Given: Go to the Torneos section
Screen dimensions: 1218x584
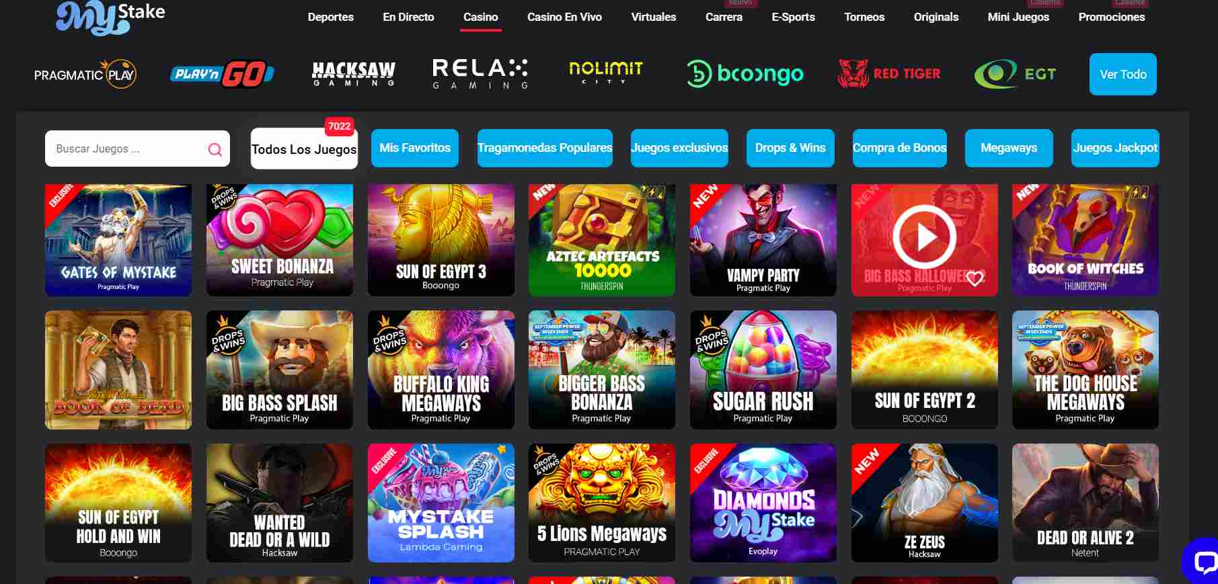Looking at the screenshot, I should coord(864,17).
